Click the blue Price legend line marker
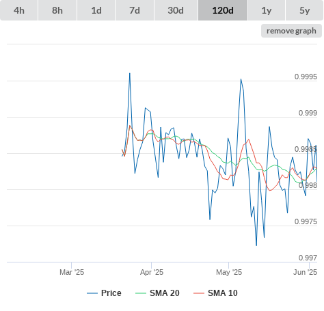The width and height of the screenshot is (324, 311). tap(92, 293)
